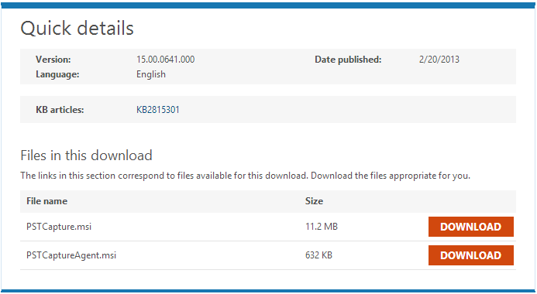The width and height of the screenshot is (537, 294).
Task: Click the Version label
Action: (x=53, y=60)
